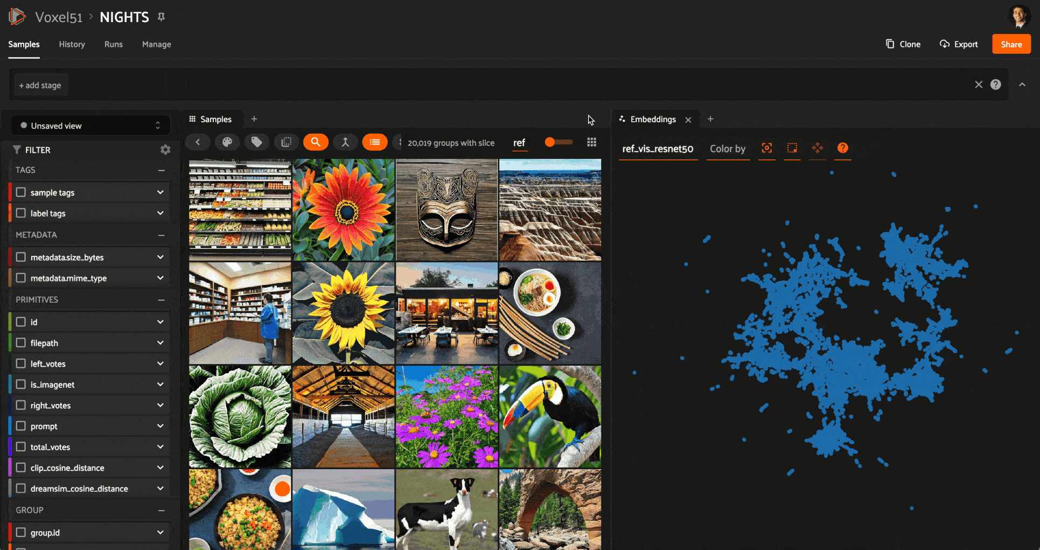Open the user profile avatar

(1018, 16)
